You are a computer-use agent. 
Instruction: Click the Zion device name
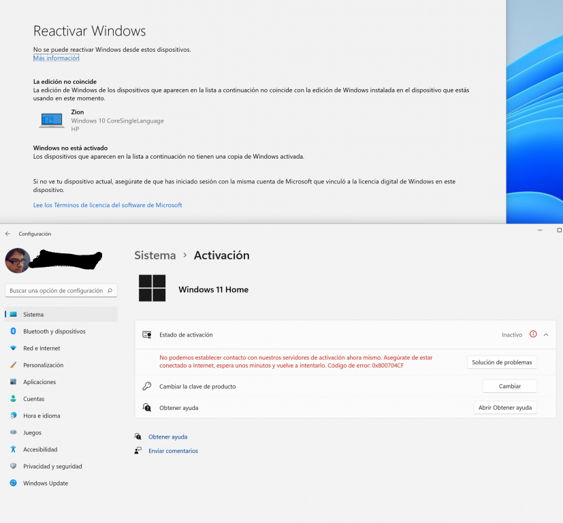[78, 112]
